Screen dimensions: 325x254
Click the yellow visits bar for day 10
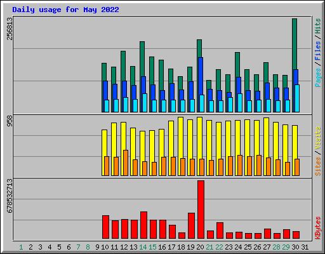(103, 143)
